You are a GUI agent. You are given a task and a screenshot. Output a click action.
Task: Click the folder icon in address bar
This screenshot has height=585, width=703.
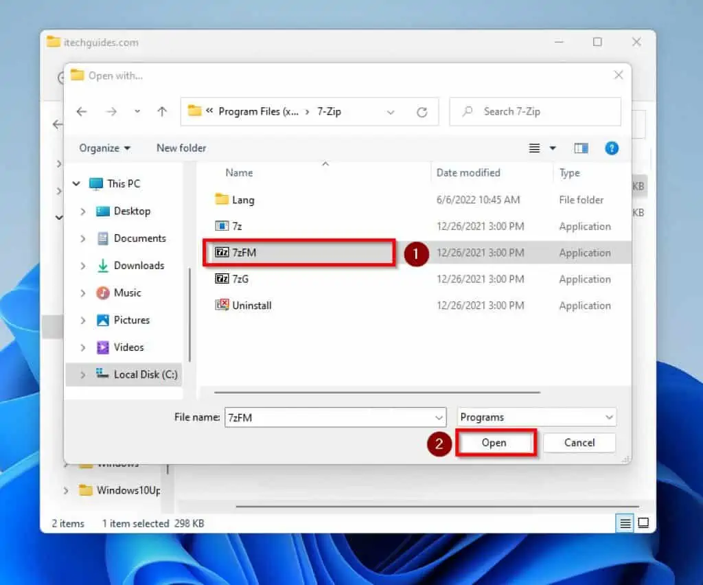click(194, 111)
